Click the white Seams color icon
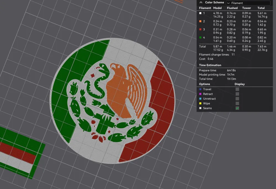This screenshot has width=276, height=189. click(x=200, y=108)
